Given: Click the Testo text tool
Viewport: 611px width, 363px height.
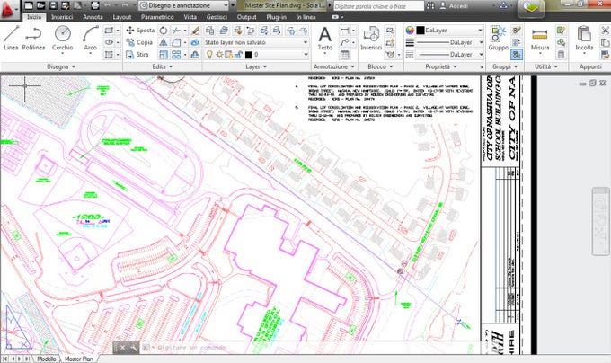Looking at the screenshot, I should point(324,39).
